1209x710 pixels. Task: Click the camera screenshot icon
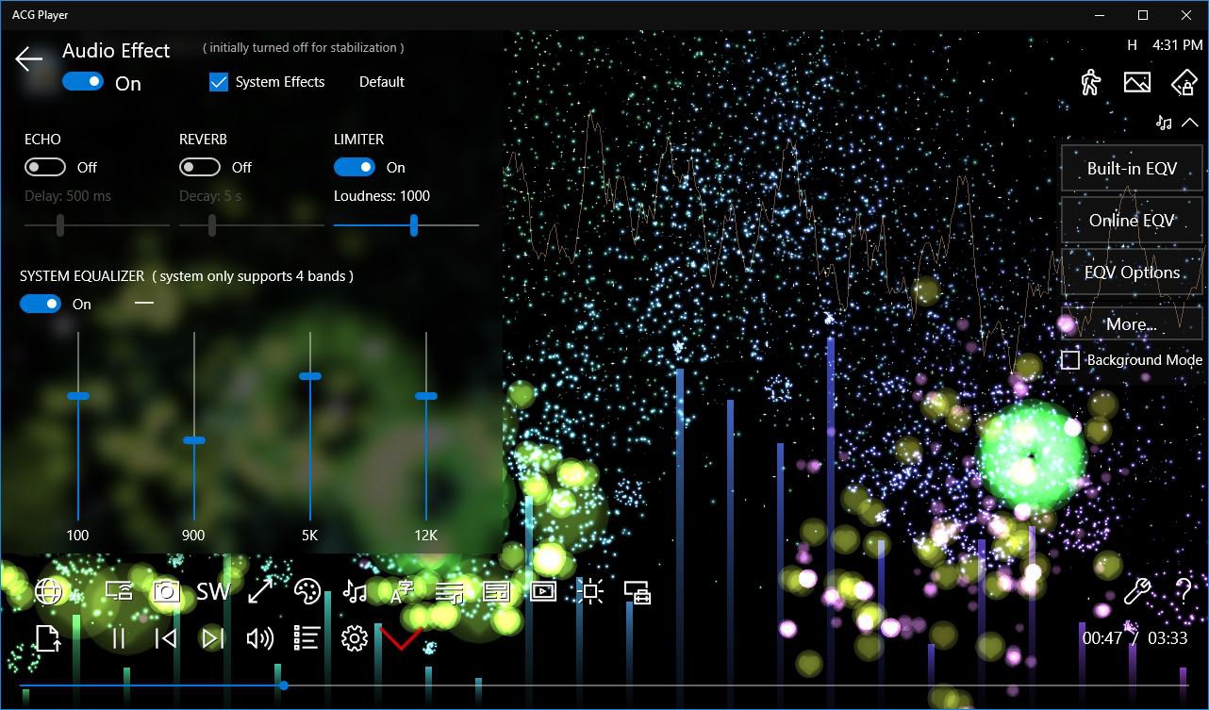click(166, 591)
